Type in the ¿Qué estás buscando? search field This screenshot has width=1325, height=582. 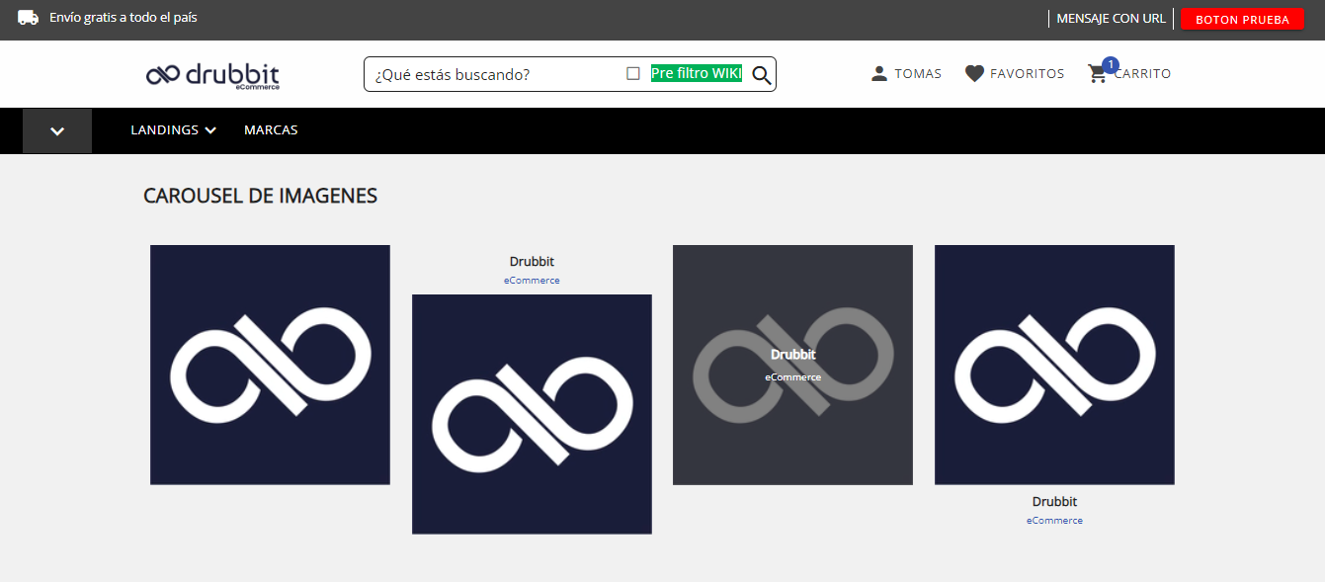(x=489, y=74)
